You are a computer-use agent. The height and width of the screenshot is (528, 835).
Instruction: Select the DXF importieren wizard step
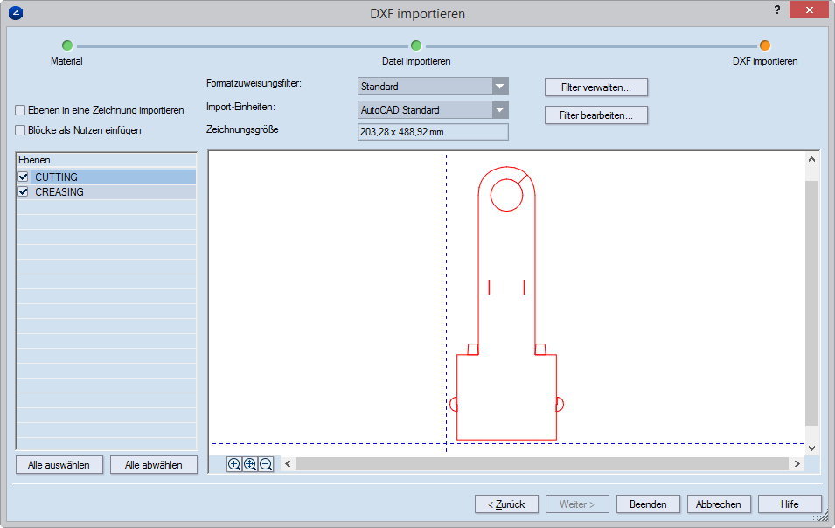tap(765, 45)
